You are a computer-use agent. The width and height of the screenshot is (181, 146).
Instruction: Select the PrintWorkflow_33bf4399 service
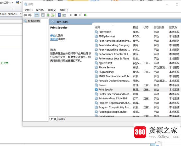pos(137,99)
